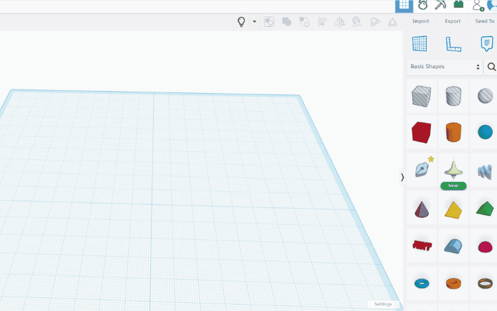The height and width of the screenshot is (311, 497).
Task: Select the blue Torus shape
Action: coord(421,283)
